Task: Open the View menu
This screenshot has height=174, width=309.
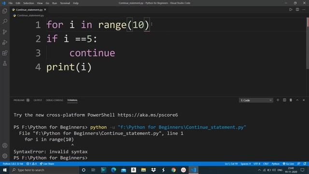Action: point(40,3)
